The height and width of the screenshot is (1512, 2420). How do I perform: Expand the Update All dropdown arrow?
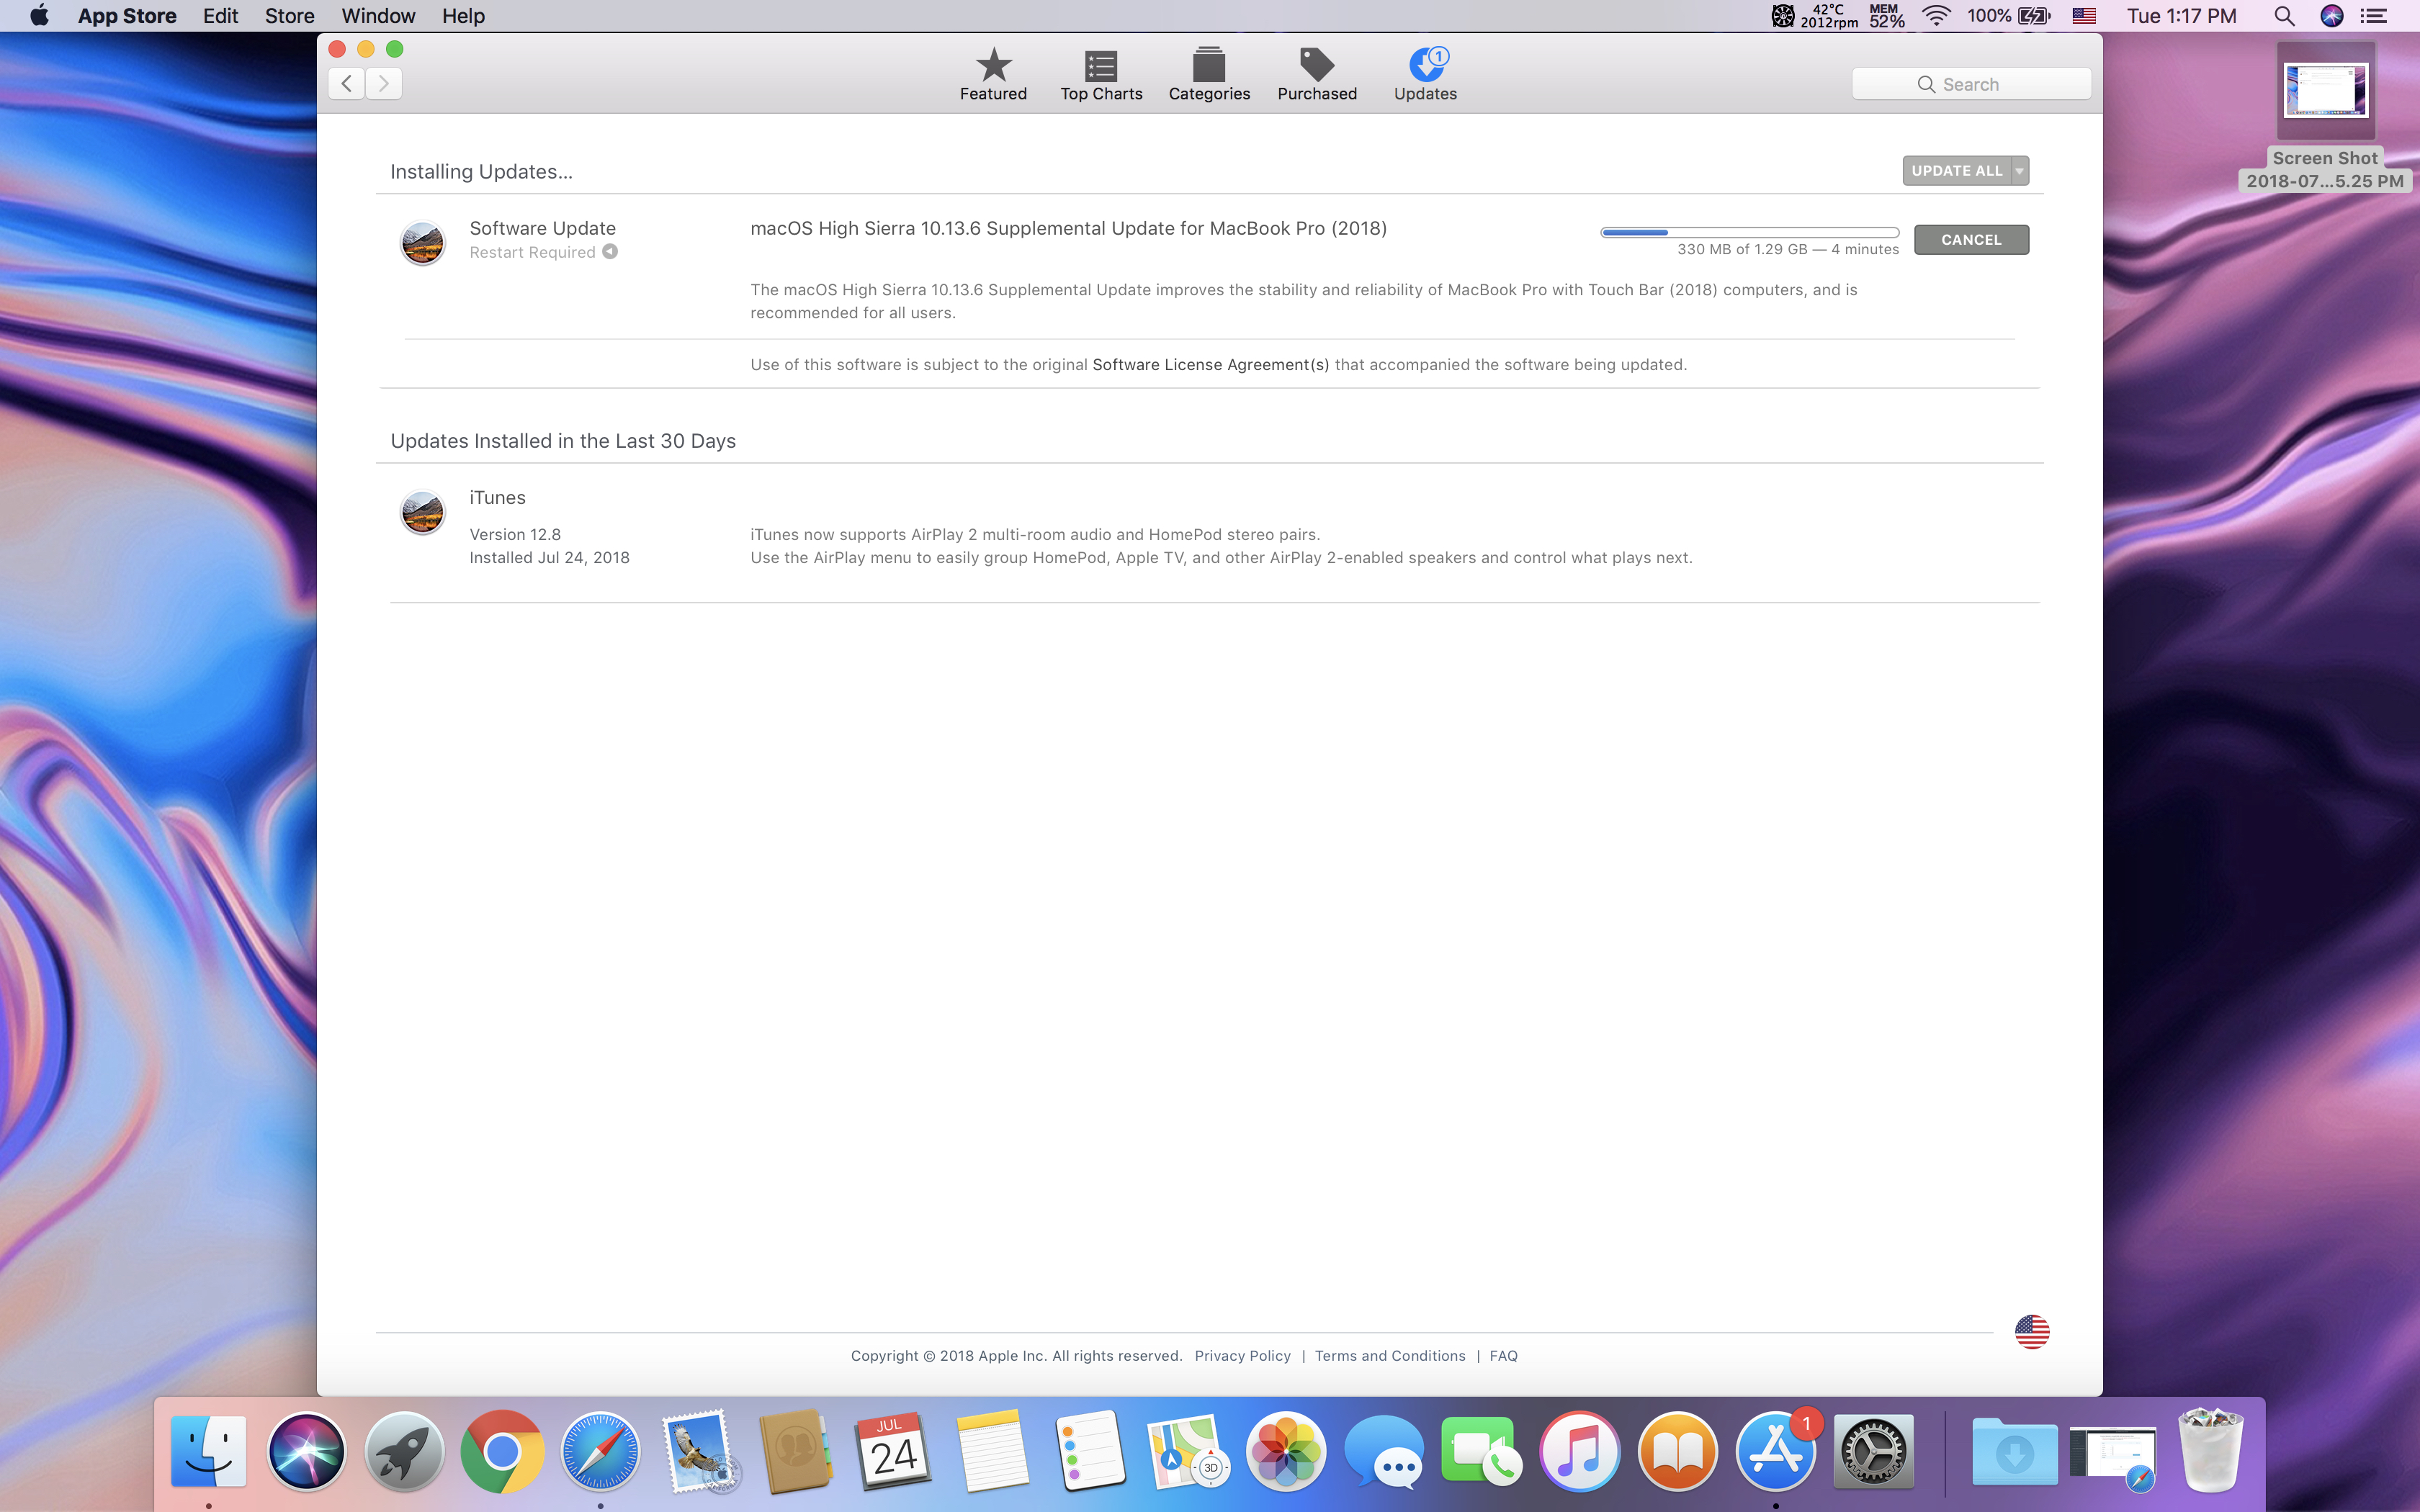tap(2020, 171)
